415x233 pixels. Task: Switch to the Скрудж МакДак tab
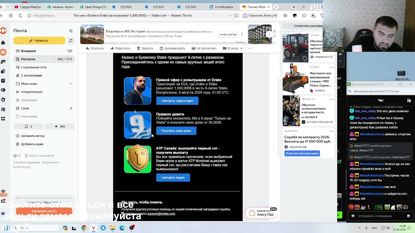click(28, 7)
